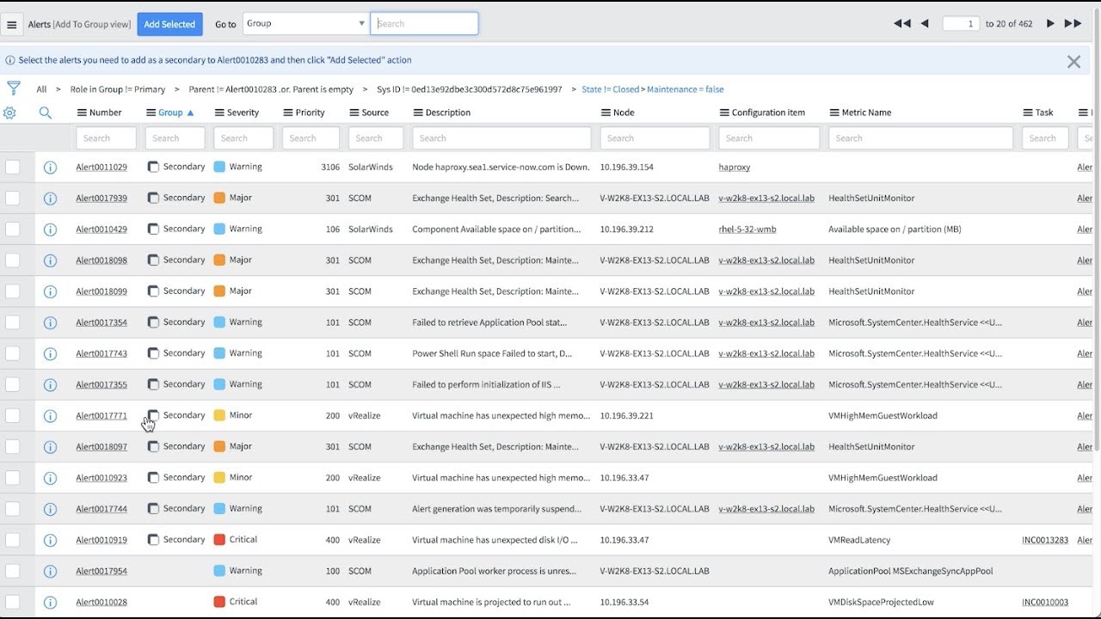1101x619 pixels.
Task: Click the Task column header
Action: pyautogui.click(x=1044, y=113)
